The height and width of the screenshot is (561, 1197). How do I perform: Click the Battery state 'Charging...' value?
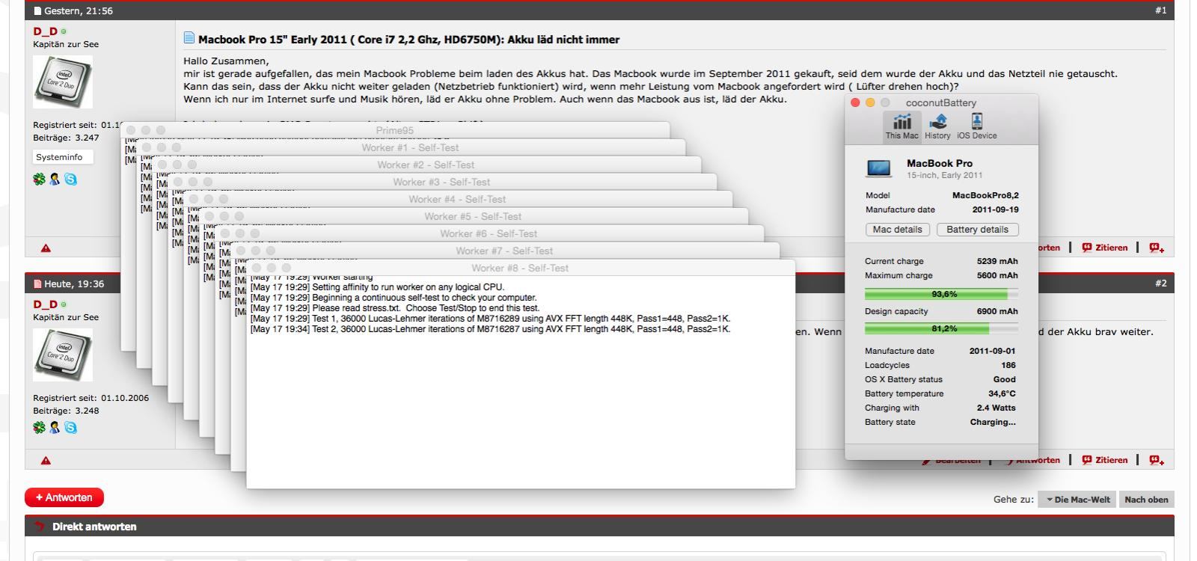pyautogui.click(x=993, y=422)
